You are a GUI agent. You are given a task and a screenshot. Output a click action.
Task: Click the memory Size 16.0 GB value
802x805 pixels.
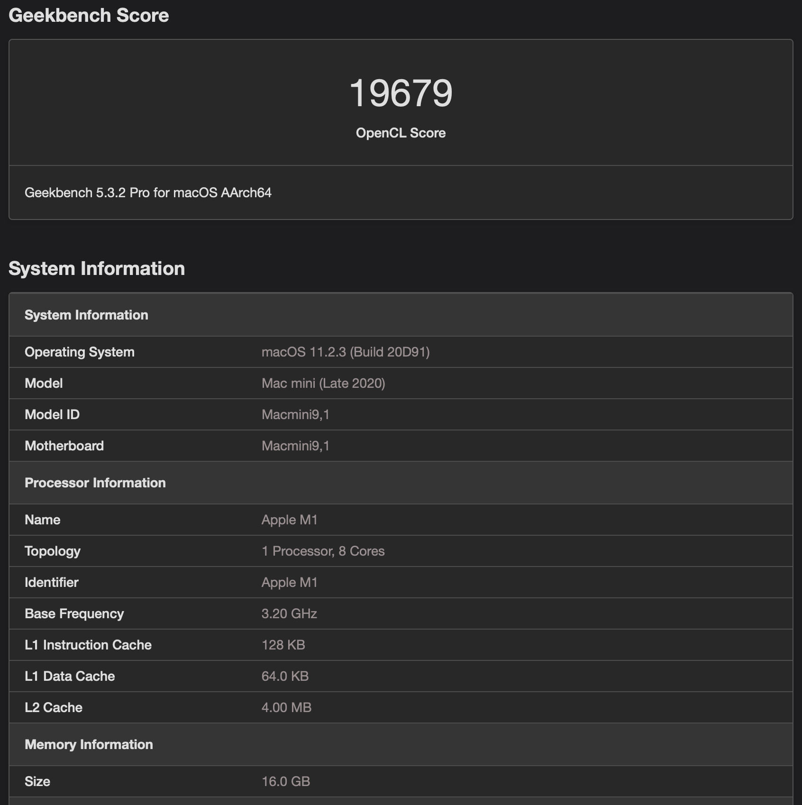(285, 781)
